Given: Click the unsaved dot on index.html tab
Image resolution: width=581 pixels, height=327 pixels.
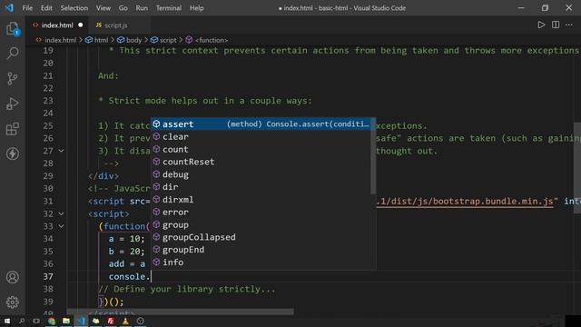Looking at the screenshot, I should coord(81,25).
